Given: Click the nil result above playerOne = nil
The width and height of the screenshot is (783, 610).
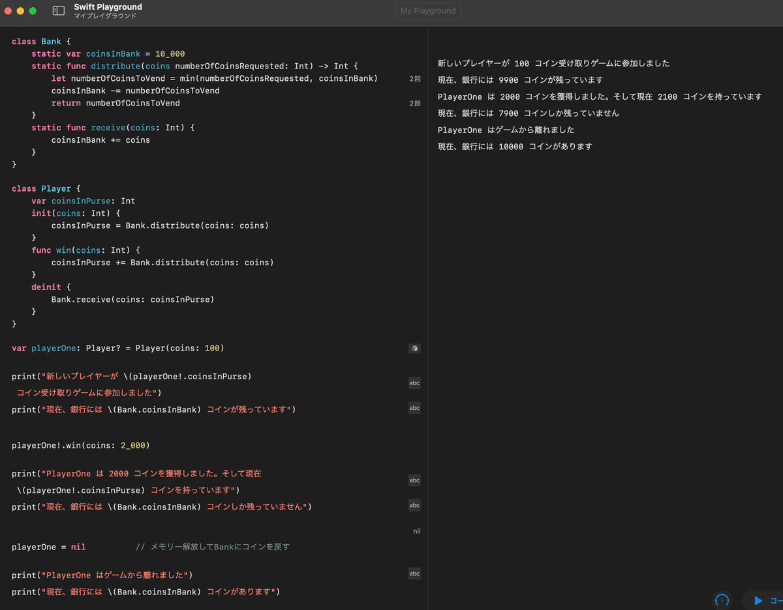Looking at the screenshot, I should click(416, 531).
